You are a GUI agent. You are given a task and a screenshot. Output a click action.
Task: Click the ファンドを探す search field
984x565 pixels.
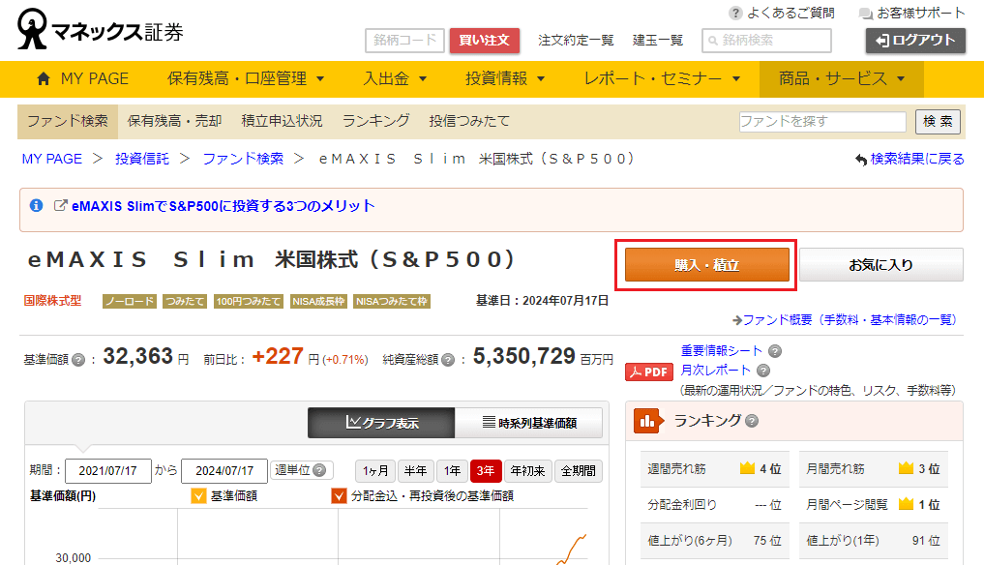(822, 122)
